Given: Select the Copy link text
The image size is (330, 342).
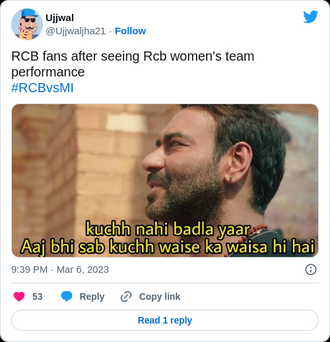Looking at the screenshot, I should tap(160, 297).
